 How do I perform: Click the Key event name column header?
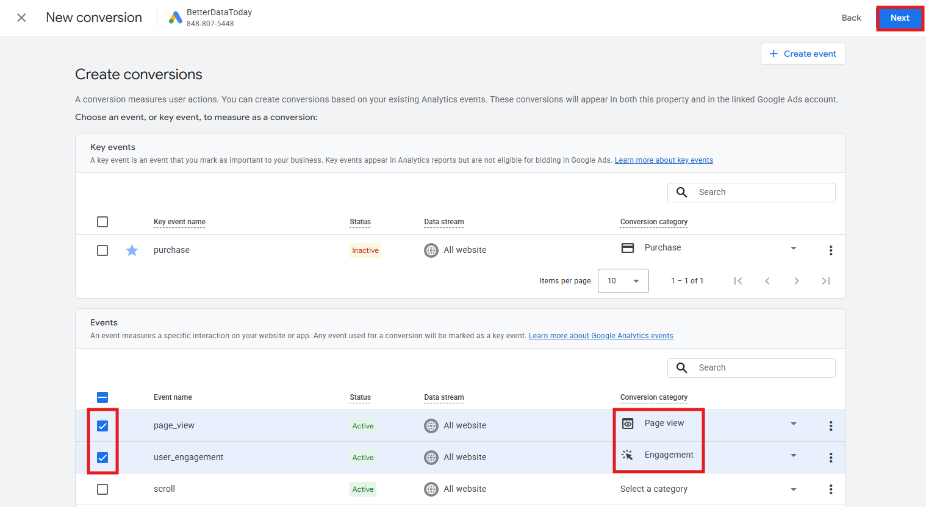[179, 222]
